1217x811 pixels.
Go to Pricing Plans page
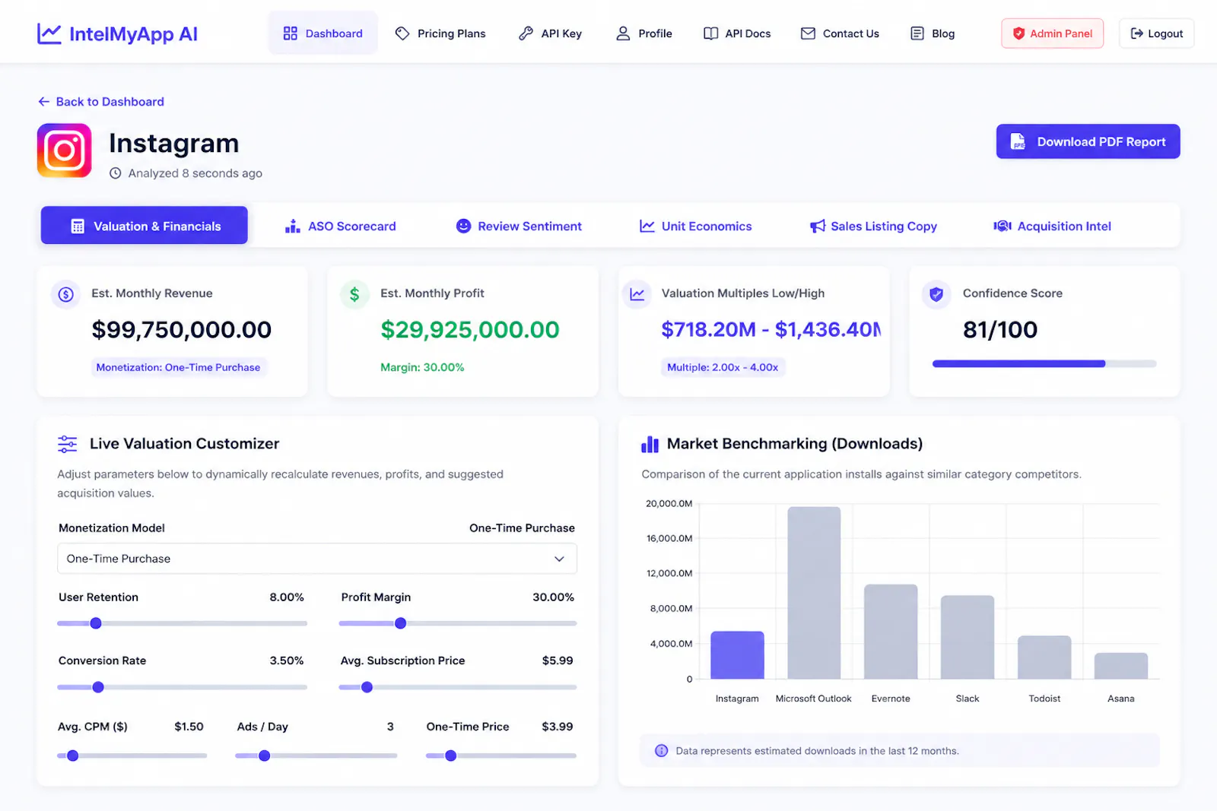(x=440, y=33)
